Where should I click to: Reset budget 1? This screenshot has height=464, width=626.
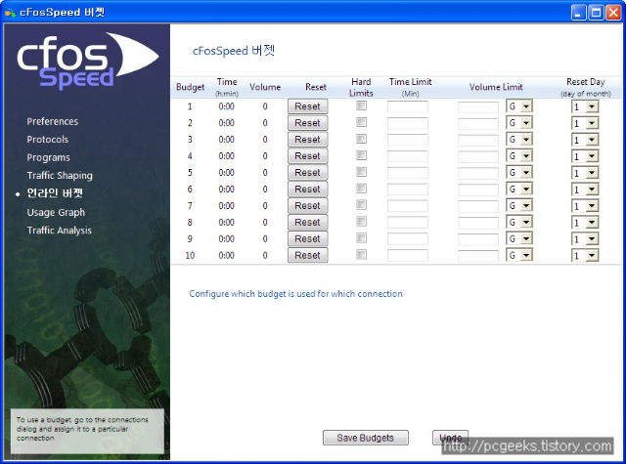point(307,106)
